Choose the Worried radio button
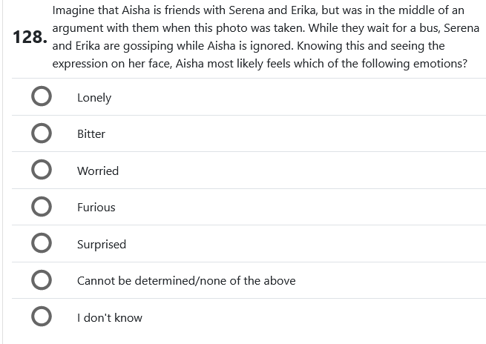Image resolution: width=486 pixels, height=344 pixels. pos(42,171)
